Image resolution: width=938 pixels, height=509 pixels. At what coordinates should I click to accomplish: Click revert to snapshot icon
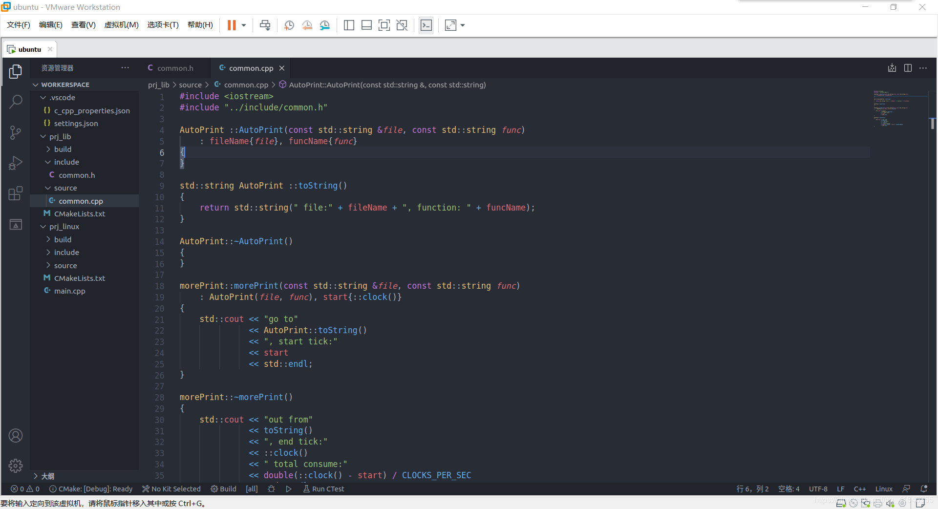tap(307, 25)
